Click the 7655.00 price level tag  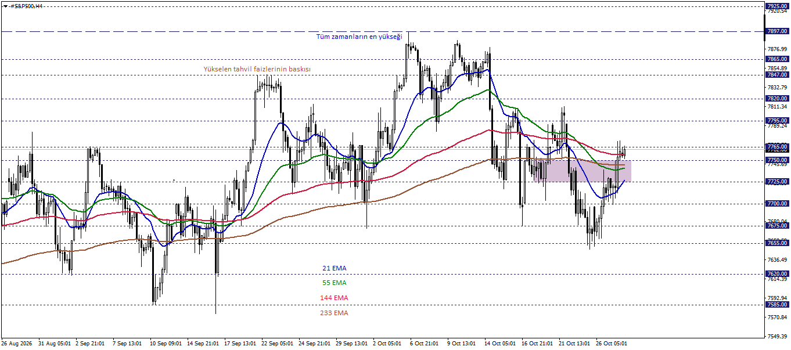click(776, 243)
